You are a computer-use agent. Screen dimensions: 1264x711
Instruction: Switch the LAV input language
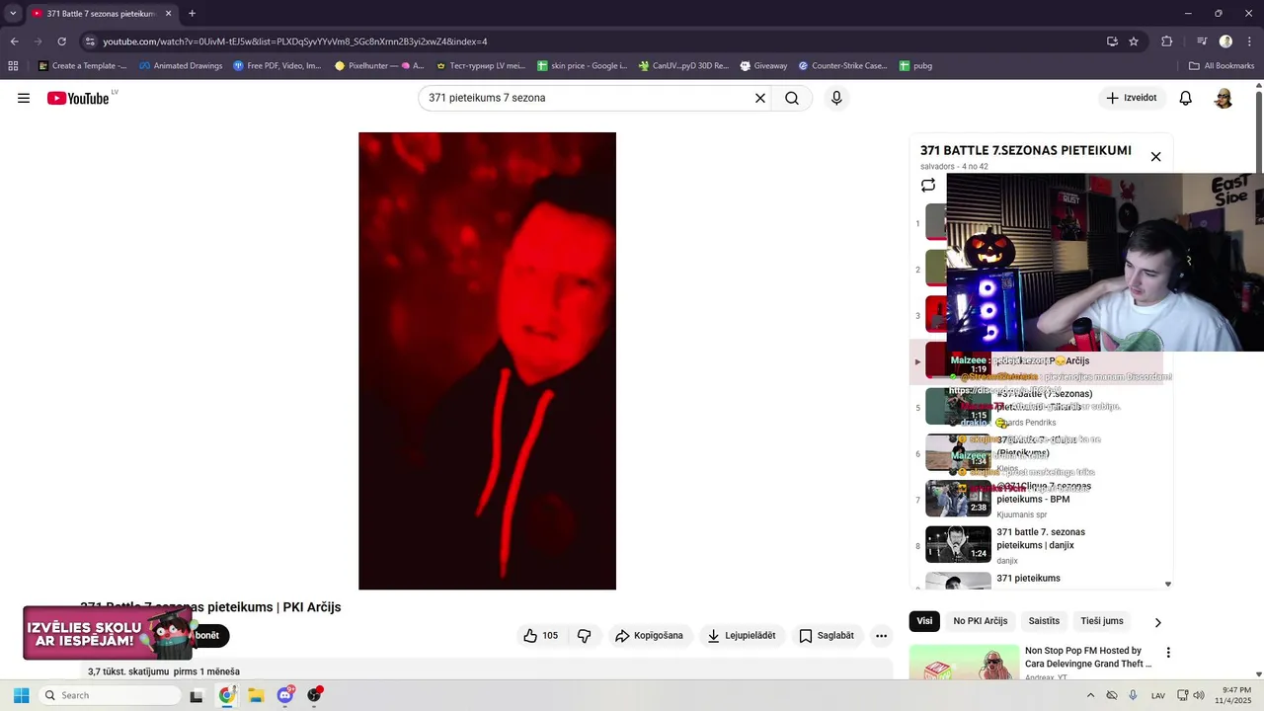pos(1157,695)
